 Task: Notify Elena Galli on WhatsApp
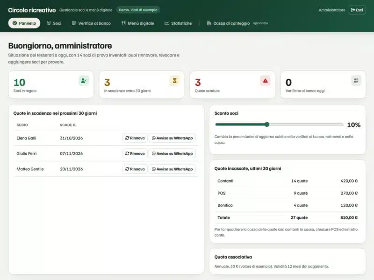point(172,138)
